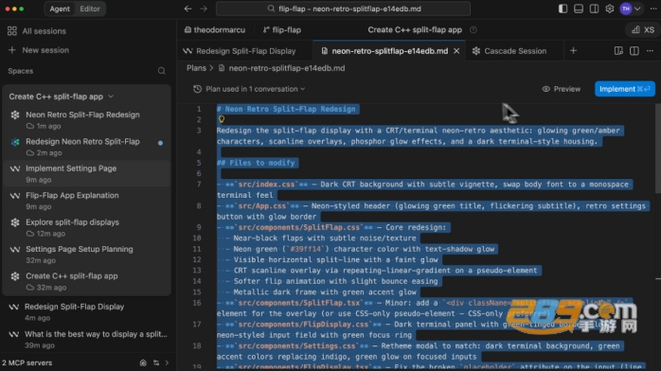Image resolution: width=661 pixels, height=371 pixels.
Task: Open the tab bar more options ellipsis
Action: [x=650, y=50]
